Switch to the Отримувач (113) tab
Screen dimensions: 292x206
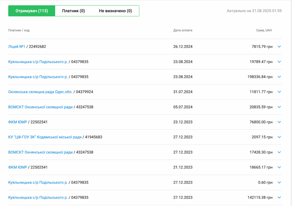tap(32, 11)
